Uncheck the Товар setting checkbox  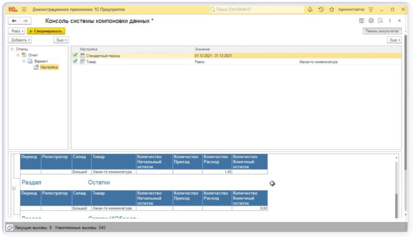click(75, 61)
